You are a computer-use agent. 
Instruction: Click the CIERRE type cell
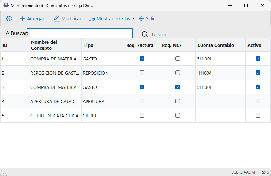click(x=103, y=116)
